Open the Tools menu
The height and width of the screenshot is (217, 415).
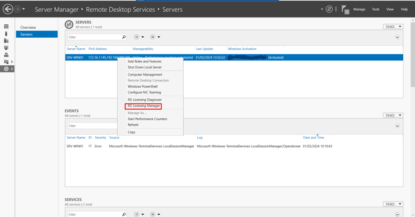(x=376, y=9)
